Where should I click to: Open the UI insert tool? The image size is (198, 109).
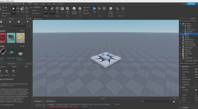(62, 10)
